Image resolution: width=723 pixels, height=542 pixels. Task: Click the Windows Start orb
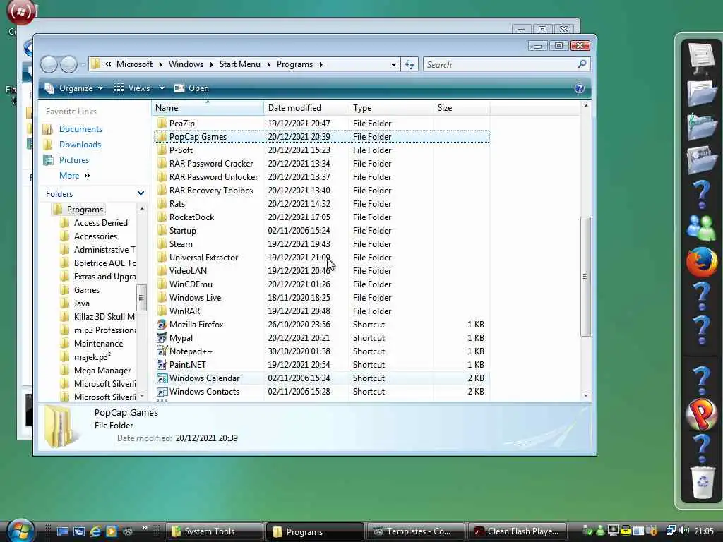(20, 531)
